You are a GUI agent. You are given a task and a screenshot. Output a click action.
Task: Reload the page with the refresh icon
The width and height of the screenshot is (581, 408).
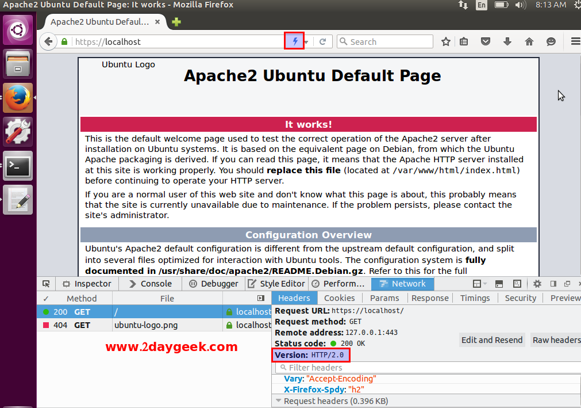[323, 41]
